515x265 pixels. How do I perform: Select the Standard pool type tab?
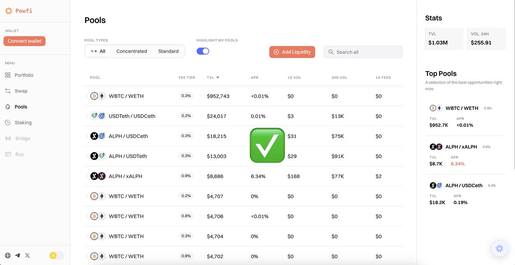(168, 51)
